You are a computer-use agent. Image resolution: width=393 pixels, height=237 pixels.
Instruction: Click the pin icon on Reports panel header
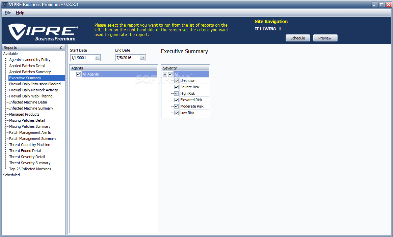pyautogui.click(x=61, y=48)
